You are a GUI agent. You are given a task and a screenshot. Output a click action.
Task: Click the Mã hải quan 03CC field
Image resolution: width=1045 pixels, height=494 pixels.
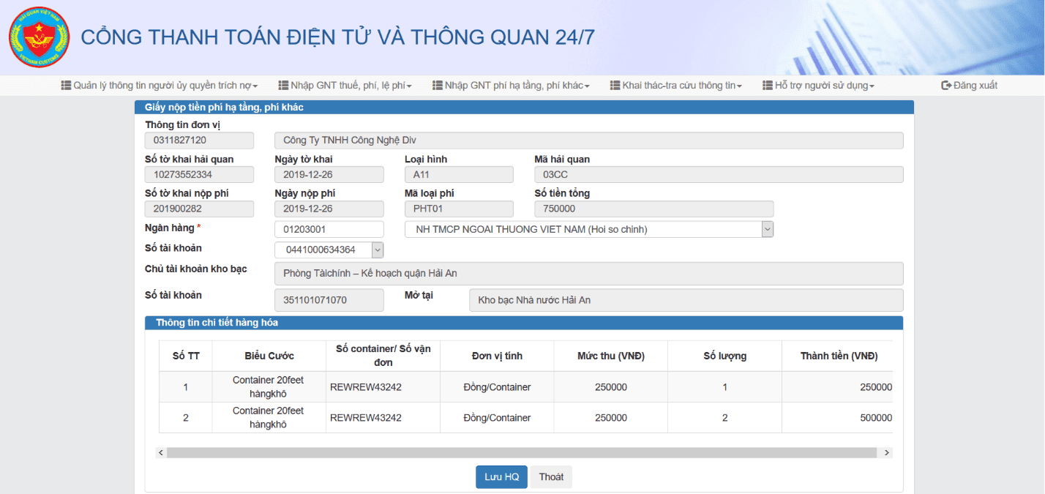pyautogui.click(x=719, y=174)
